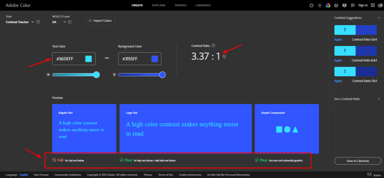Open the blue background color swatch
Screen dimensions: 384x178
coord(155,59)
